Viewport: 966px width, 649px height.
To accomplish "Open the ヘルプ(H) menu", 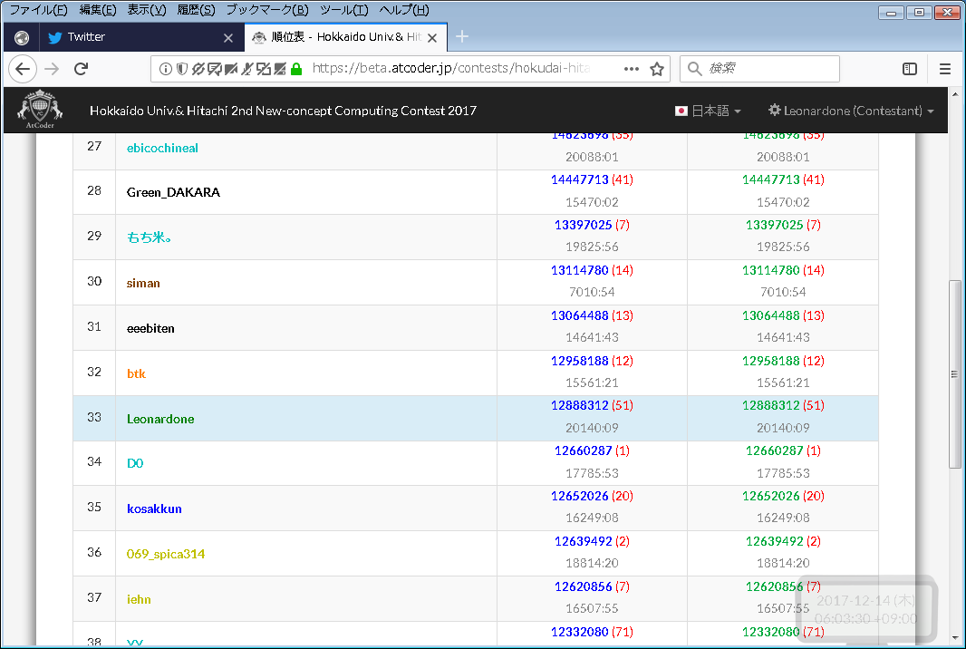I will 404,10.
